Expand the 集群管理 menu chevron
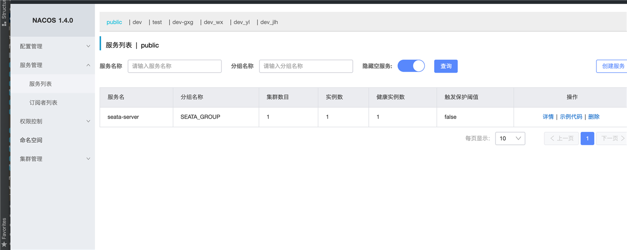This screenshot has width=627, height=250. click(x=88, y=159)
